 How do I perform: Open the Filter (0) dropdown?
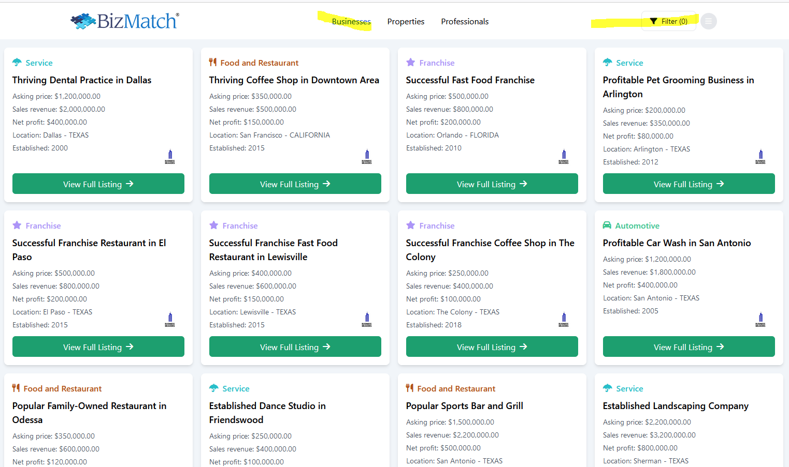pos(669,21)
